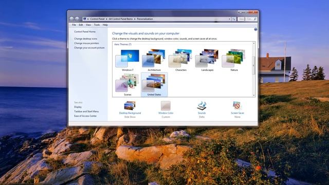
Task: Open the Tools menu
Action: [97, 25]
